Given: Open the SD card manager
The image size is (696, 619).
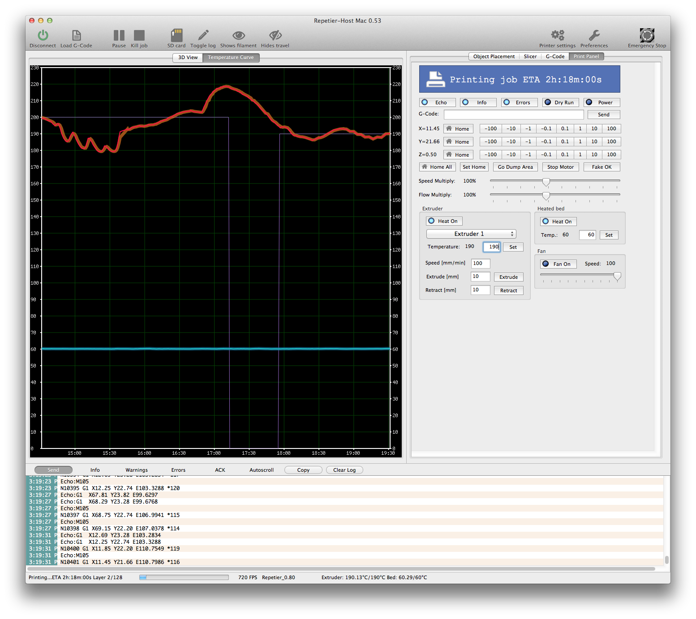Looking at the screenshot, I should 176,35.
